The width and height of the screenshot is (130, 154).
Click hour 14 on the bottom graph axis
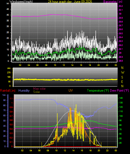pos(73,150)
